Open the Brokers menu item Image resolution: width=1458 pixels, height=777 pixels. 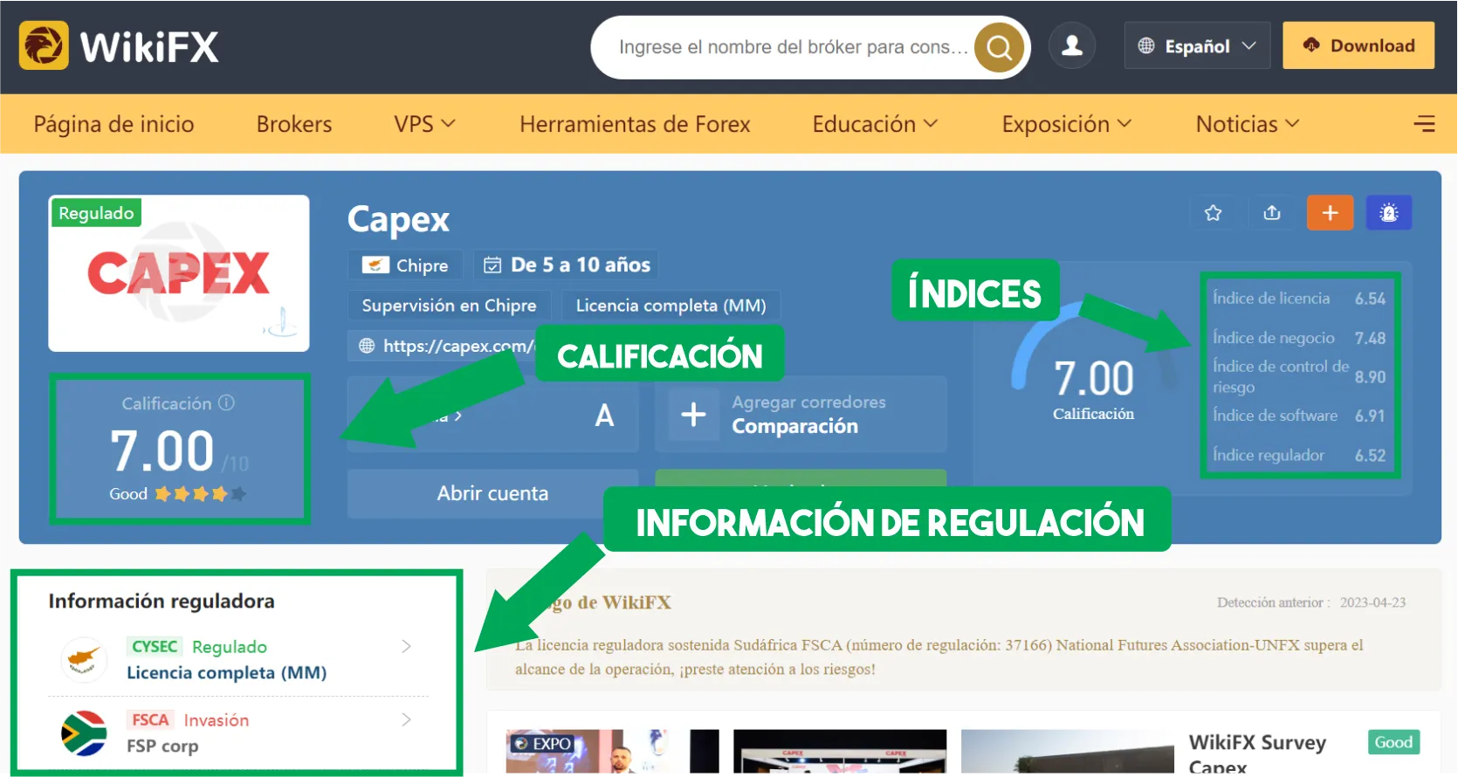(294, 124)
